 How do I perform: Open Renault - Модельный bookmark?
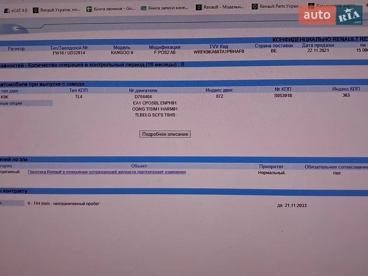tap(220, 7)
